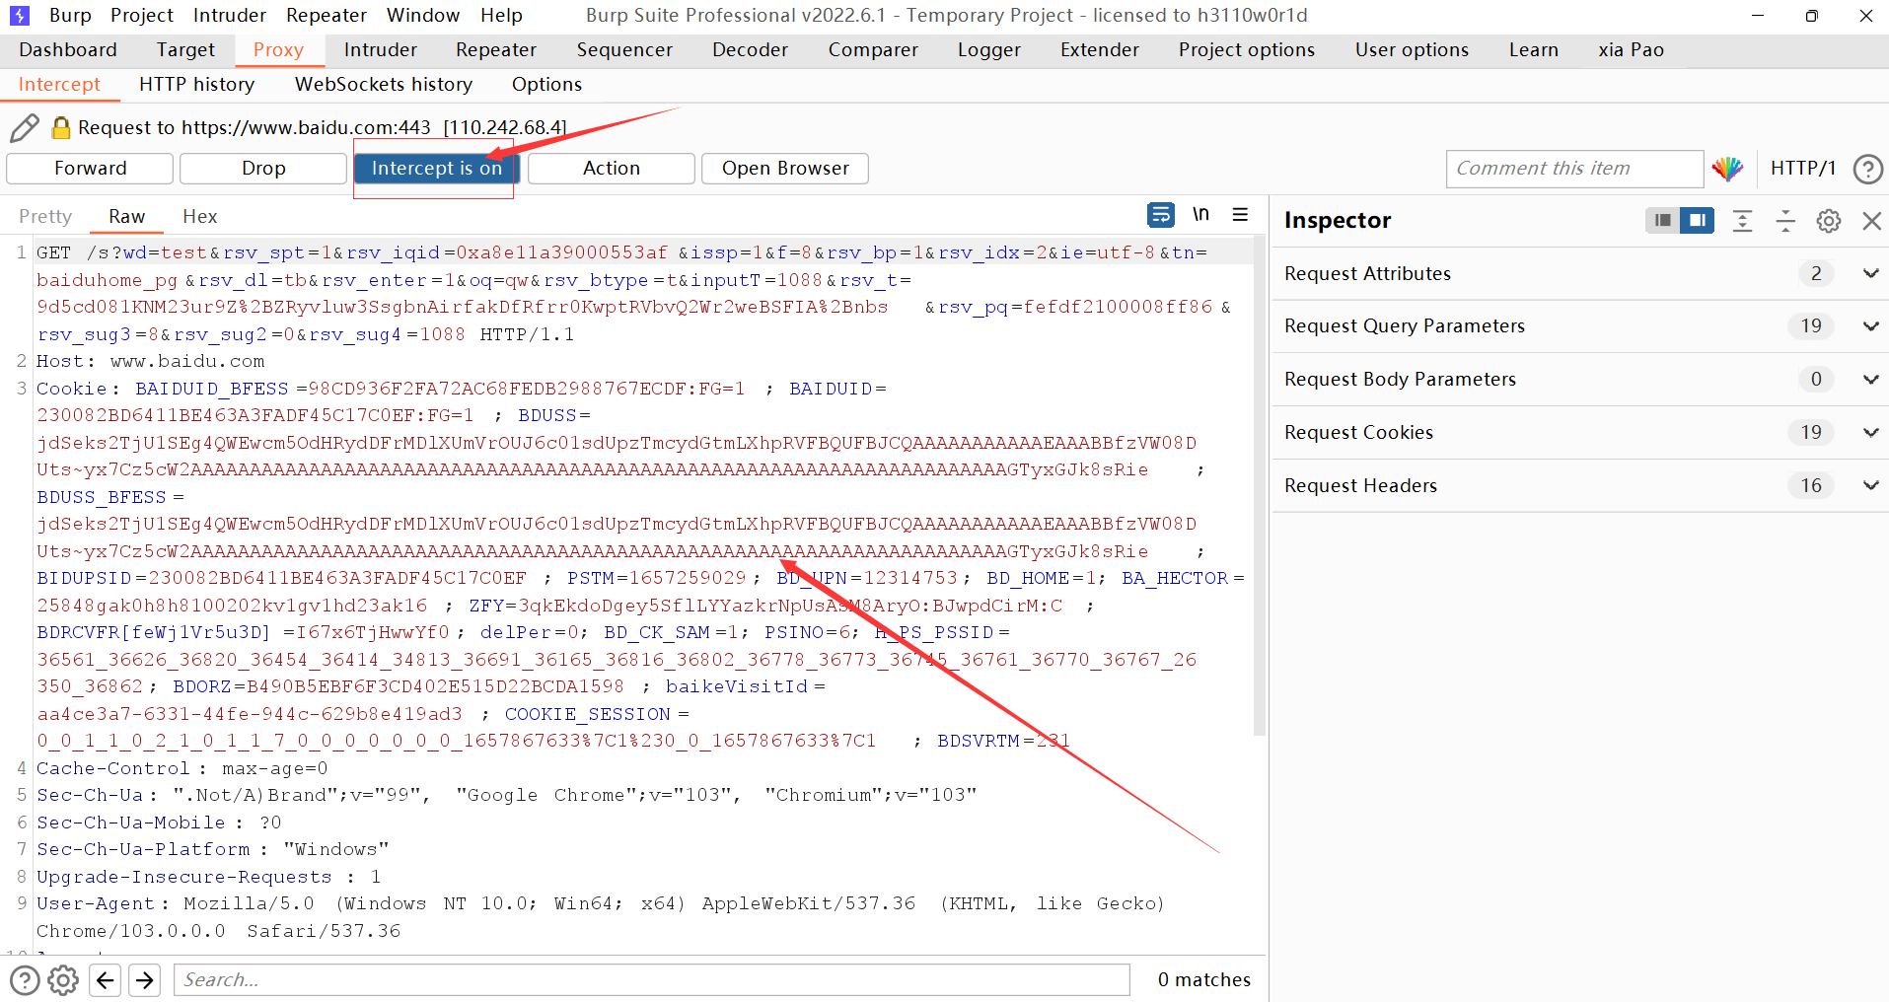
Task: Close the Inspector panel
Action: click(1871, 221)
